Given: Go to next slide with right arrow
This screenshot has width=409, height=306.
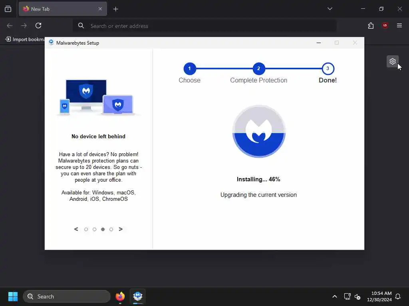Looking at the screenshot, I should [x=121, y=229].
